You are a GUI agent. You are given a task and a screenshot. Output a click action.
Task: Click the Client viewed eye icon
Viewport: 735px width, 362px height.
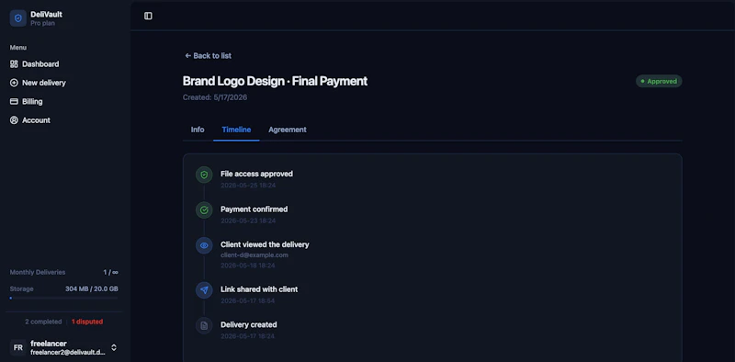[x=204, y=245]
